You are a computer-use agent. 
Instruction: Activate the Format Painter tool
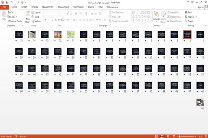[x=15, y=21]
